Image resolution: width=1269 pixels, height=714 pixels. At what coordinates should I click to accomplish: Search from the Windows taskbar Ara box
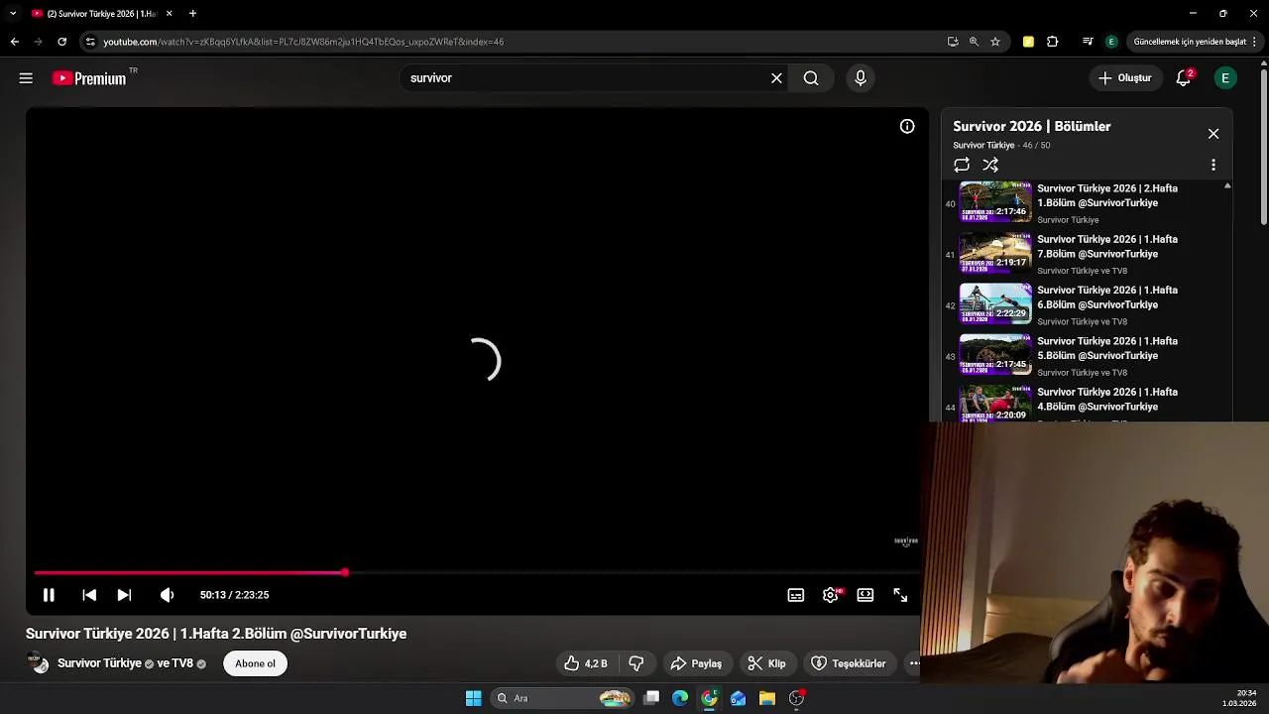point(562,698)
